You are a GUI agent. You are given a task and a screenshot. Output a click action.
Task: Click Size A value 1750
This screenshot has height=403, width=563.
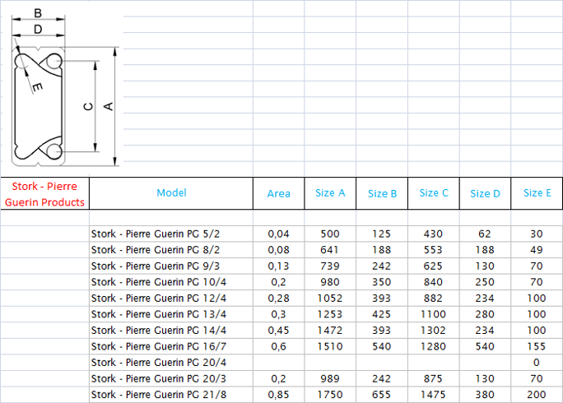pos(330,395)
